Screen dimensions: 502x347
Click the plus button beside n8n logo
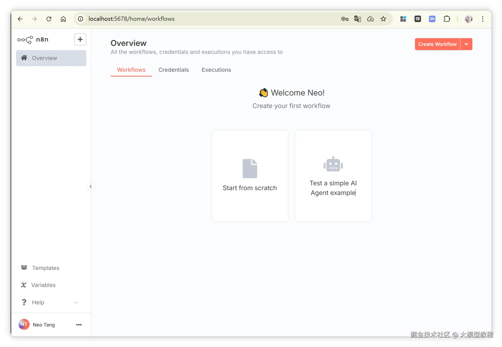tap(80, 39)
